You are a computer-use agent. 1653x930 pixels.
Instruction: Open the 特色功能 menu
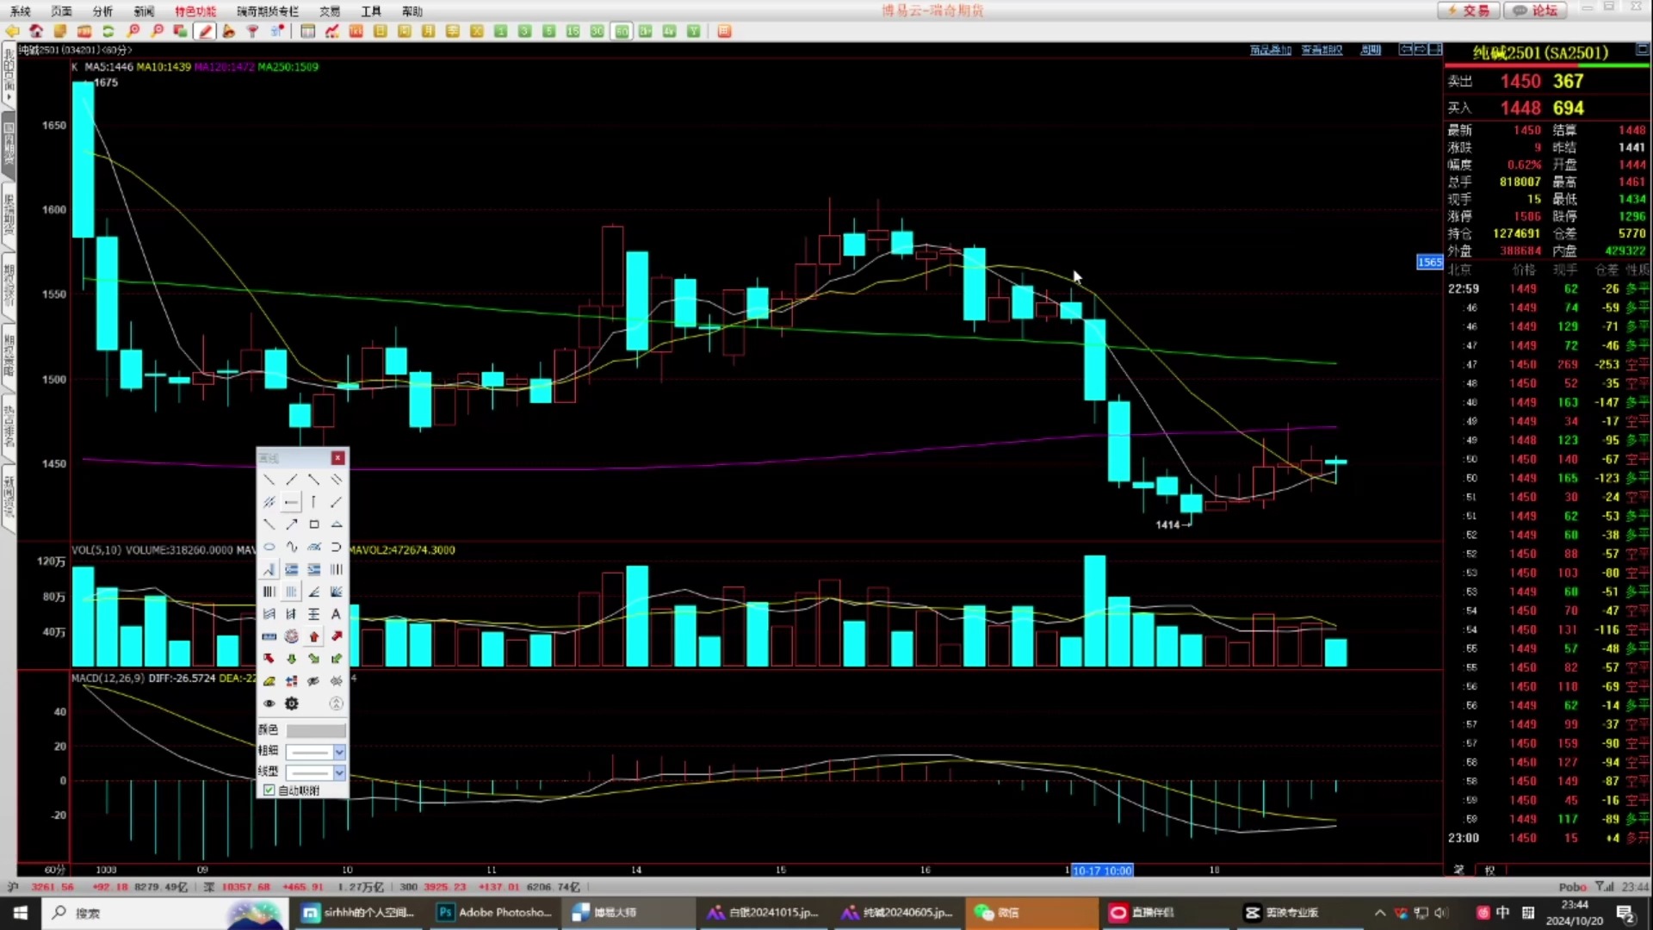[195, 11]
